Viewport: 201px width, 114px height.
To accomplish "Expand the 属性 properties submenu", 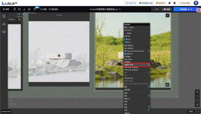I will point(137,87).
